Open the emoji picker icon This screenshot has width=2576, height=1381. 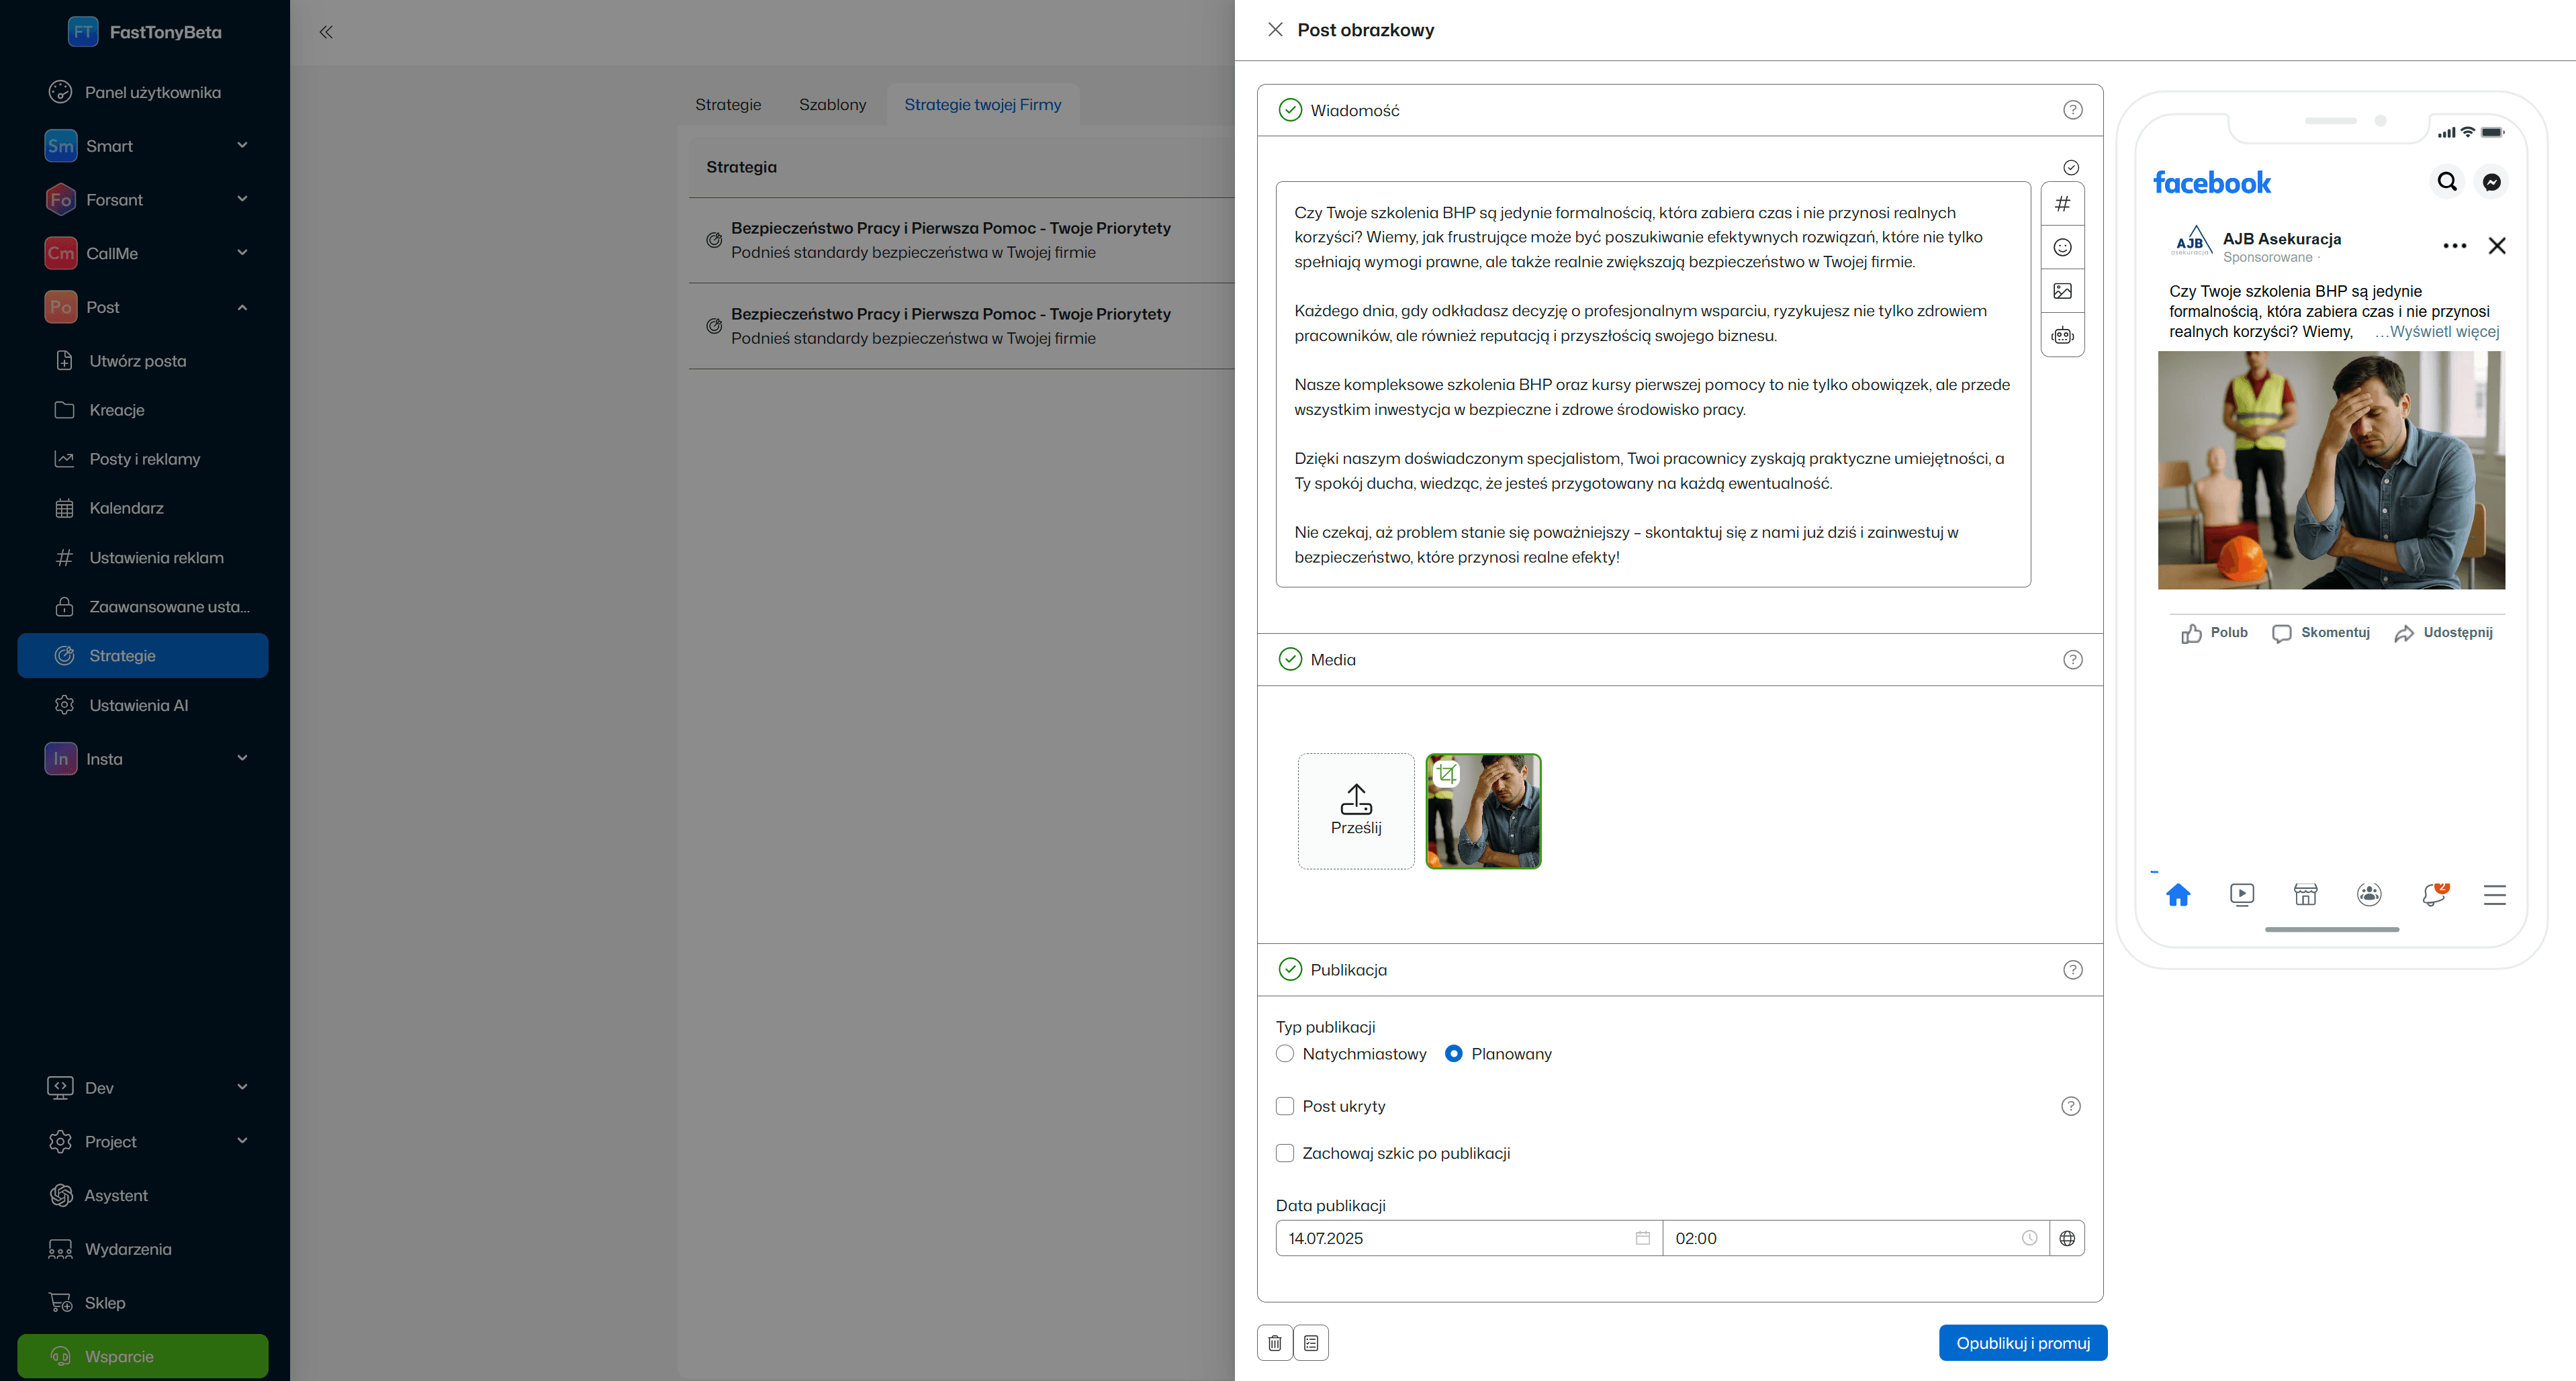coord(2062,248)
